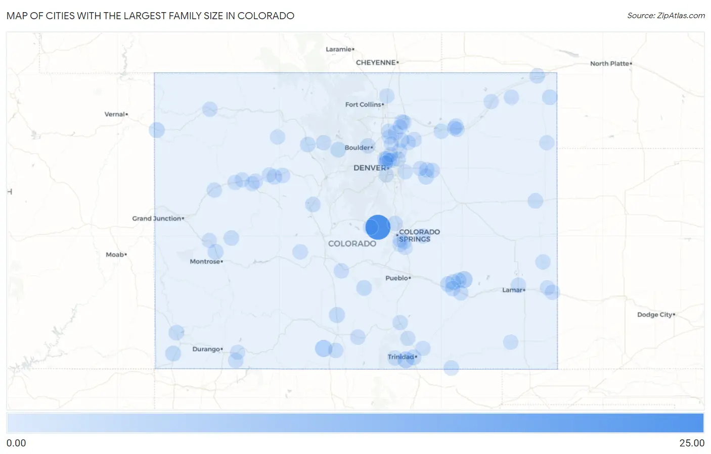Click the bubble on Colorado's western border near Vernal

(157, 130)
